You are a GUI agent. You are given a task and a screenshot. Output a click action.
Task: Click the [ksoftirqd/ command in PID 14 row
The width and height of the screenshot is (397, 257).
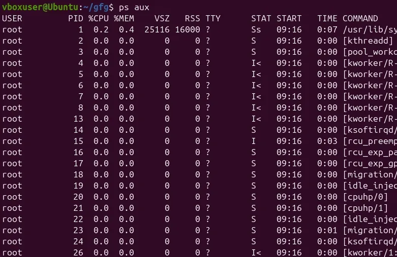tap(370, 130)
